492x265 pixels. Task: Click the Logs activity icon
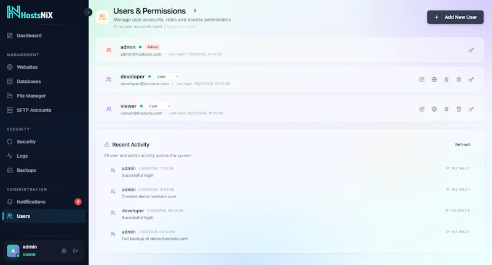10,156
